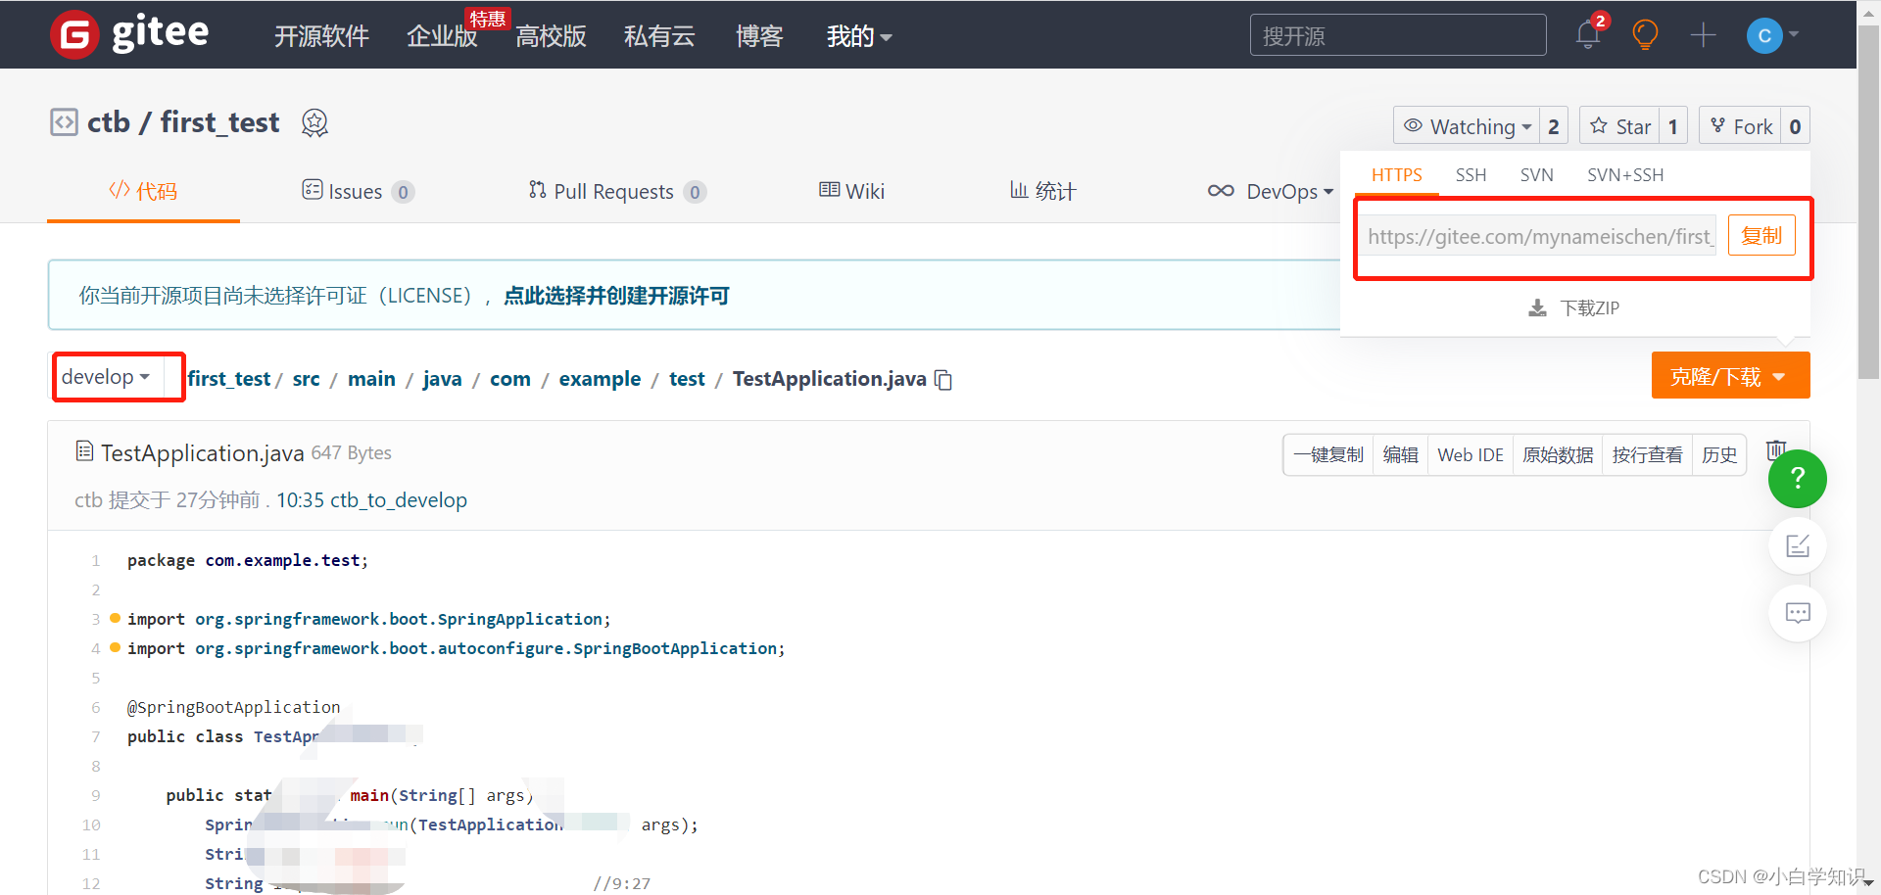The image size is (1881, 895).
Task: Click 点此选择并创建开源许可 link
Action: [x=616, y=296]
